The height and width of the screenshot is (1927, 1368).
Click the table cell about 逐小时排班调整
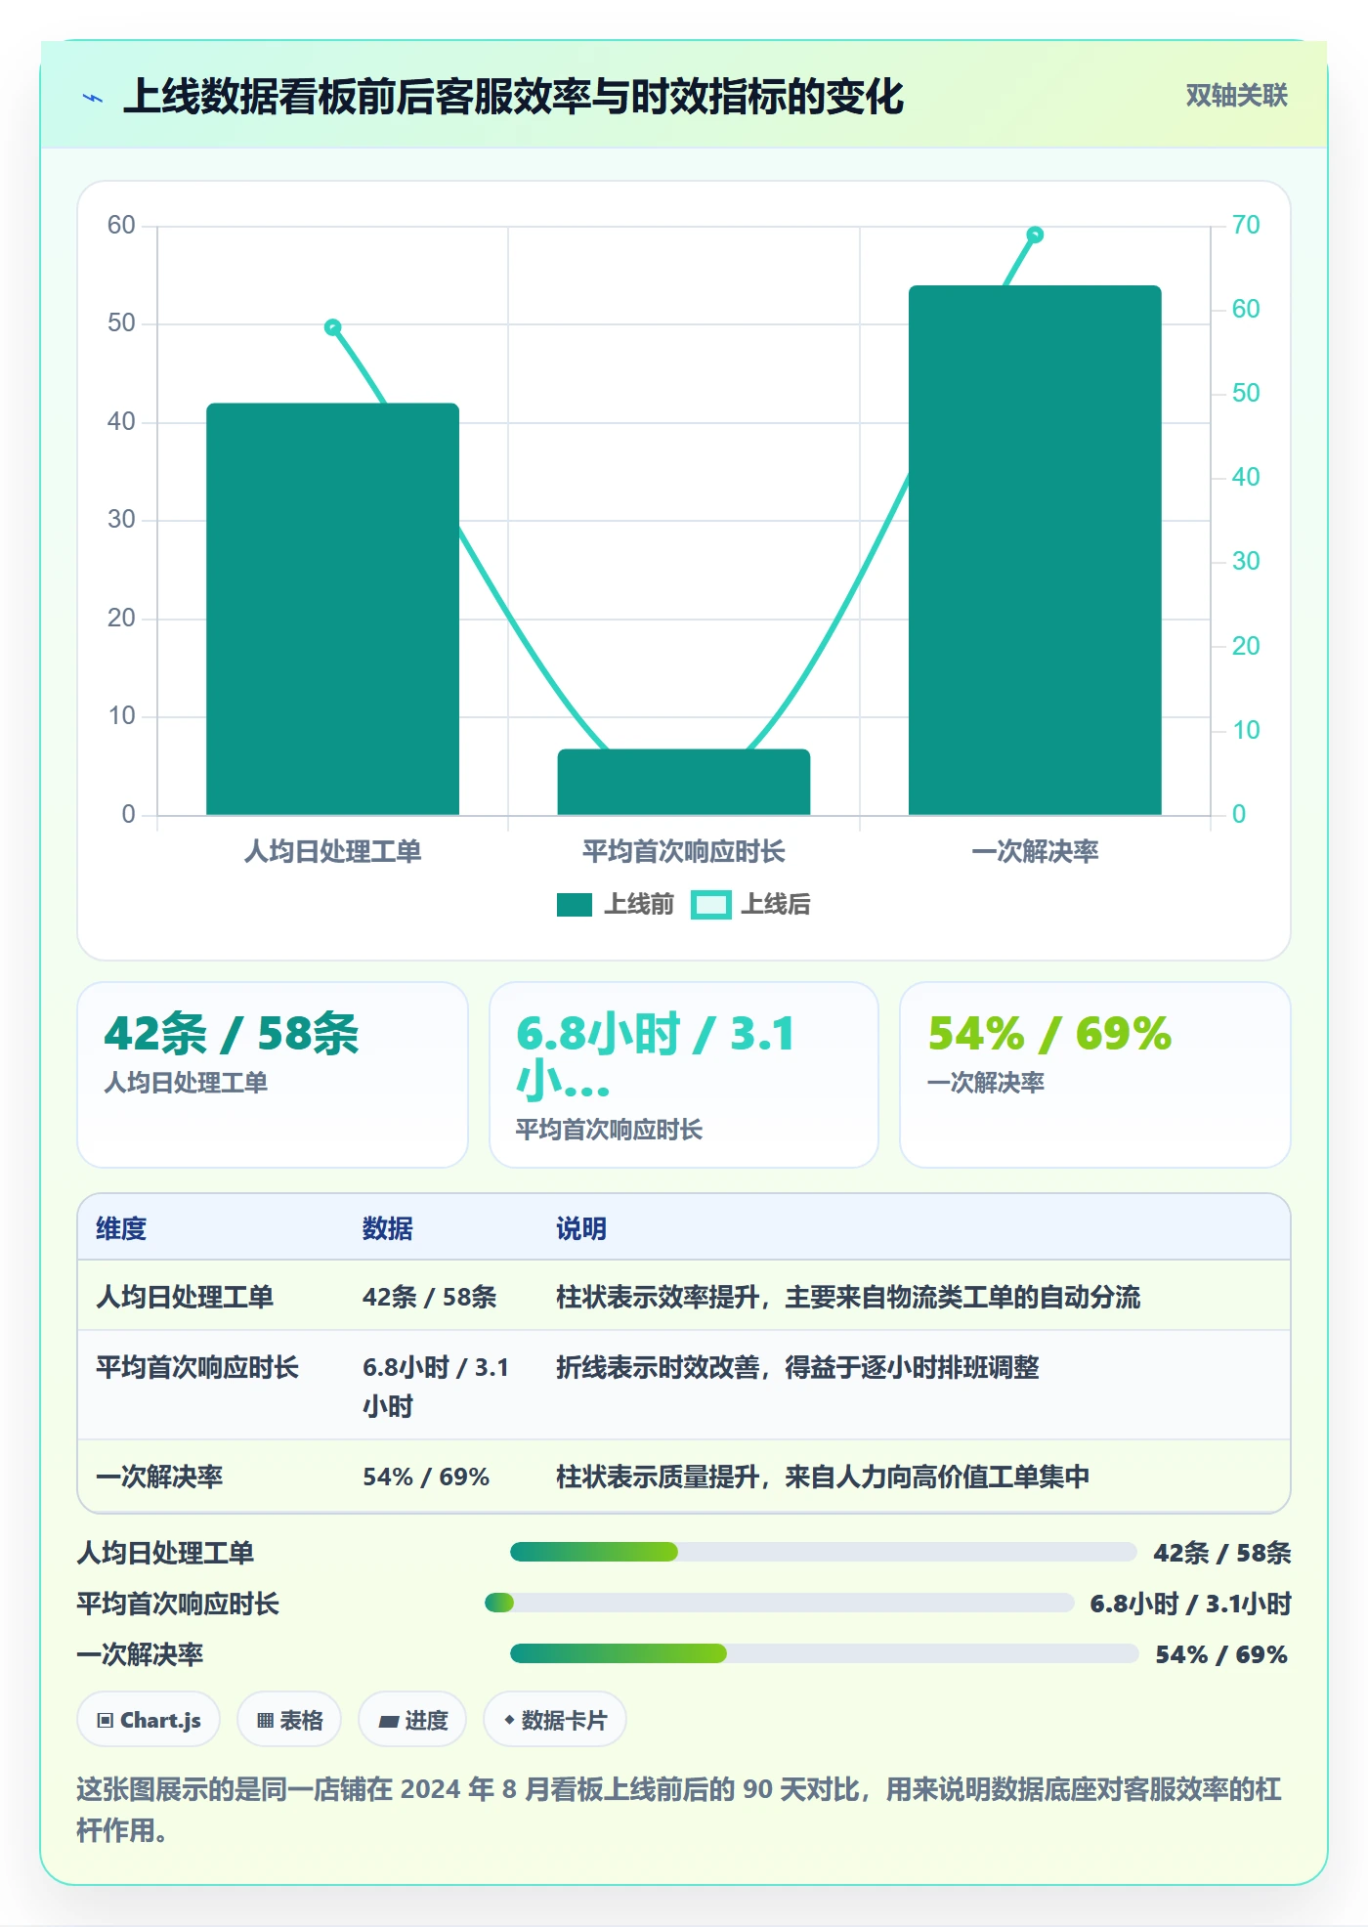click(797, 1367)
